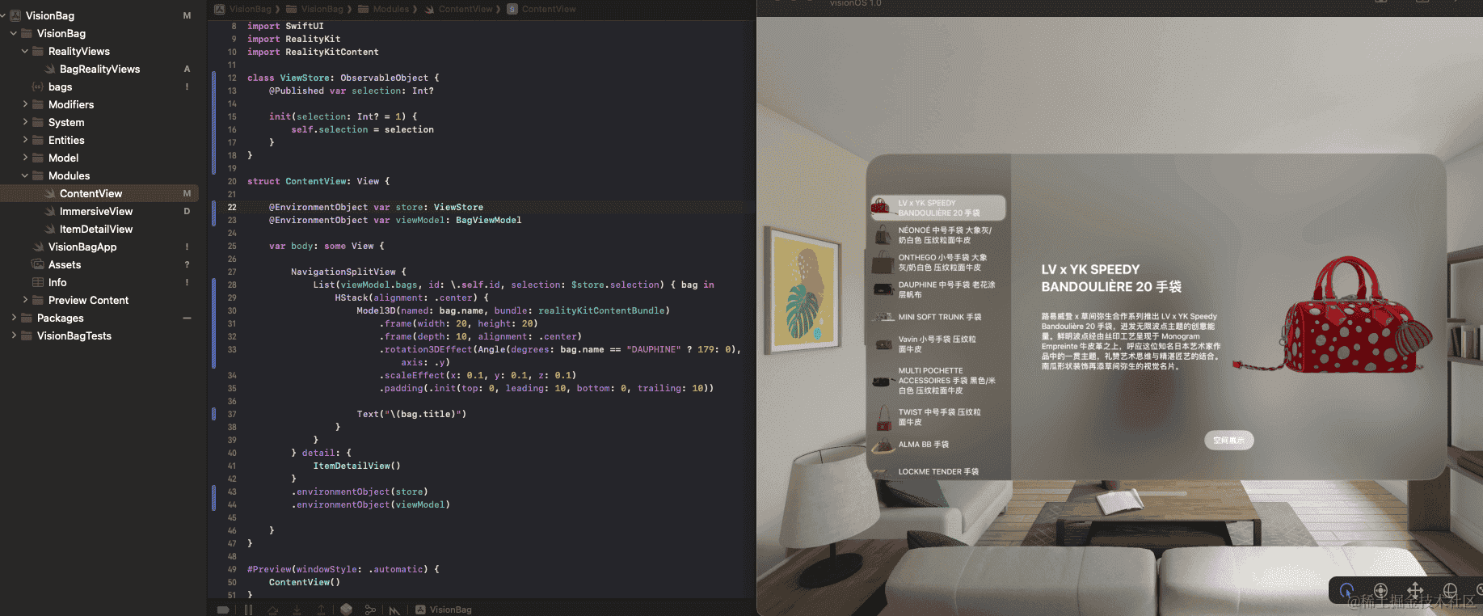Open the VisionBagApp Swift file

[82, 247]
